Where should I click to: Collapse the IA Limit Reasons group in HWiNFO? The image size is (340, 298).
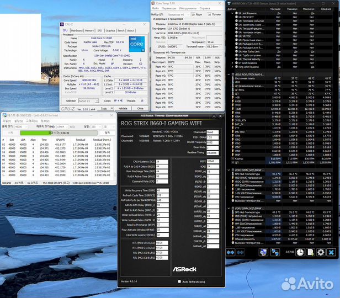coord(232,13)
